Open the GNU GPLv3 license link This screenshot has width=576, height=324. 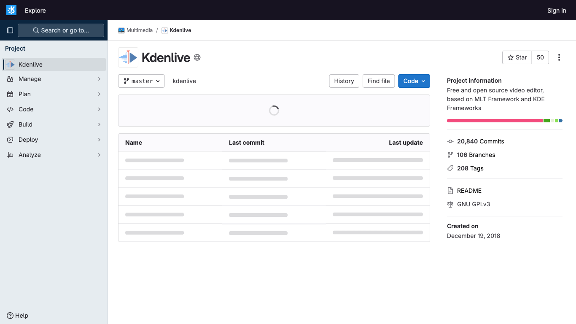click(474, 204)
